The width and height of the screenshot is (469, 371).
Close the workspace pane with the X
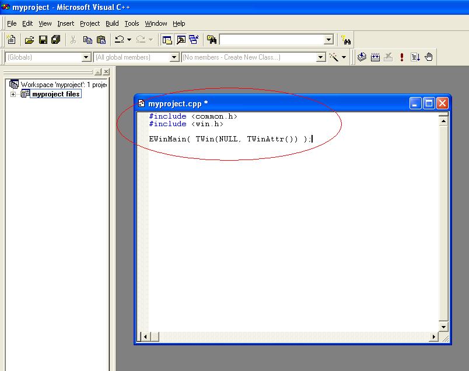point(106,72)
